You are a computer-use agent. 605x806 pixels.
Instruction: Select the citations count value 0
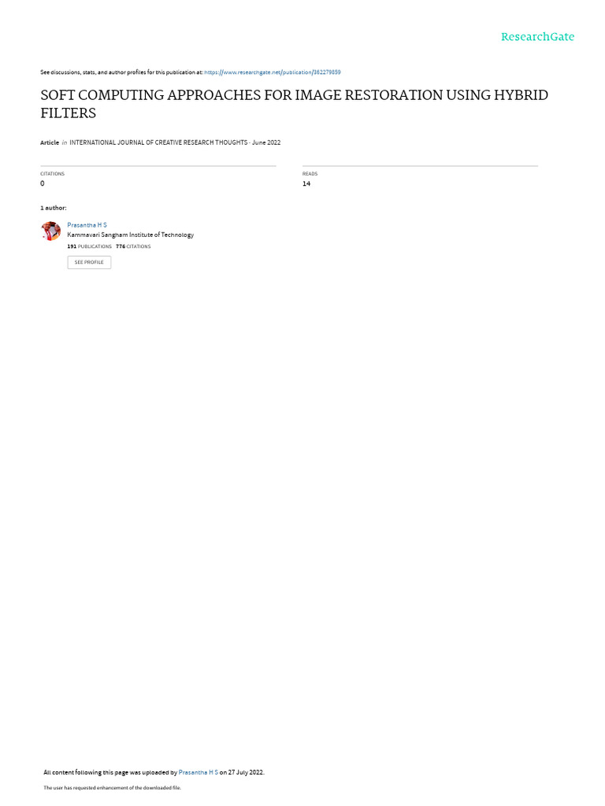pyautogui.click(x=43, y=183)
